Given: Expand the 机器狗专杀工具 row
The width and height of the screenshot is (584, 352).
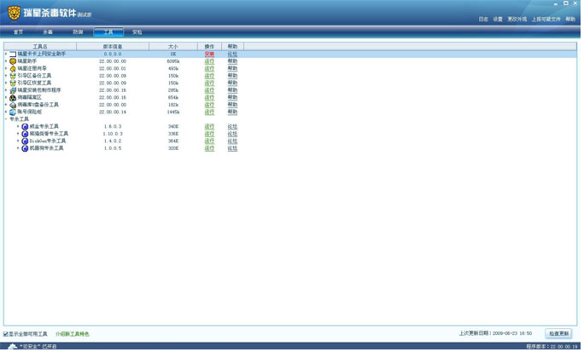Looking at the screenshot, I should coord(18,148).
